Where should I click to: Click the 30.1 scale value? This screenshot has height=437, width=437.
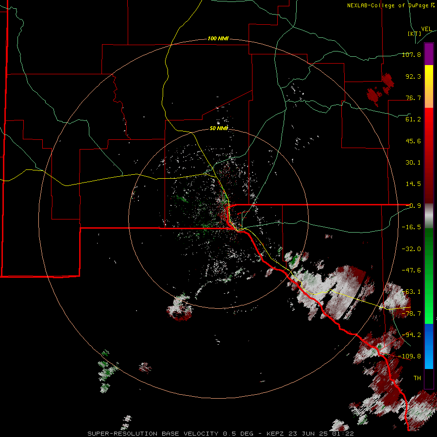tap(413, 163)
